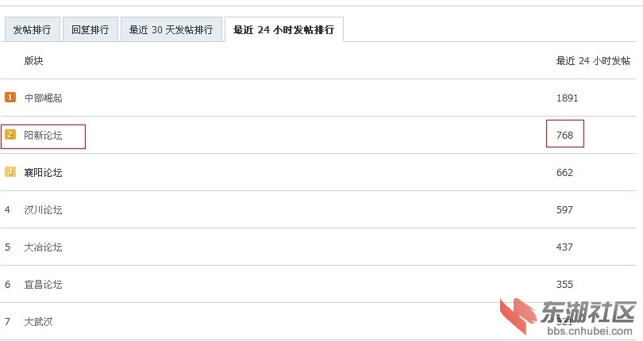Select the 最近 24 小时发帖排行 tab
Image resolution: width=643 pixels, height=341 pixels.
[283, 29]
